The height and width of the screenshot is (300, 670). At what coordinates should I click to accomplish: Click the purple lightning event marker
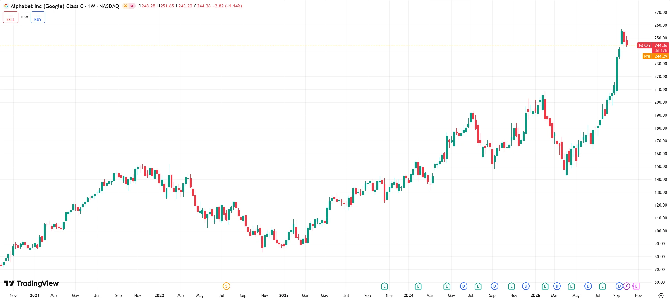[627, 286]
